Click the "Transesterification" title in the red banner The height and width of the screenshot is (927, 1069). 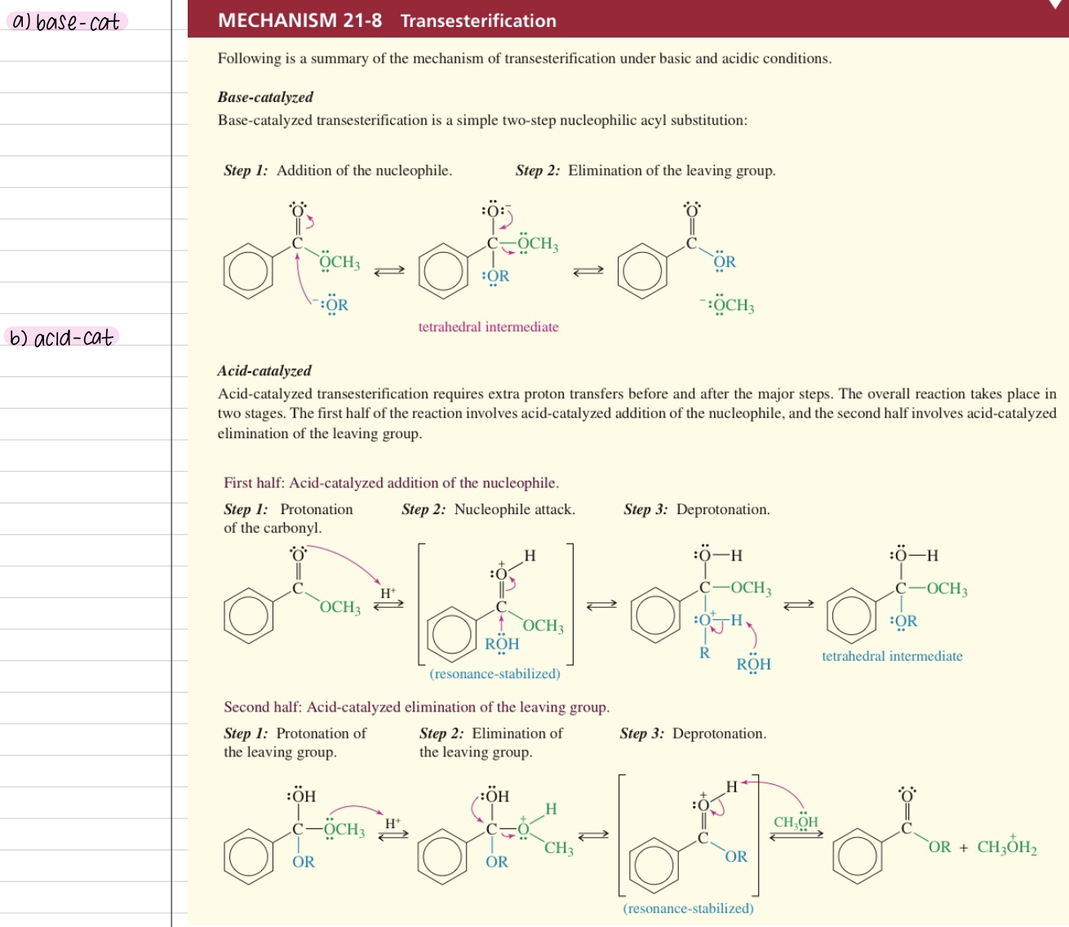pos(478,21)
